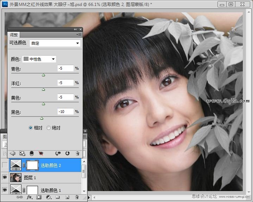Add a layer mask from Layers panel bottom bar
The width and height of the screenshot is (253, 202).
click(x=39, y=197)
